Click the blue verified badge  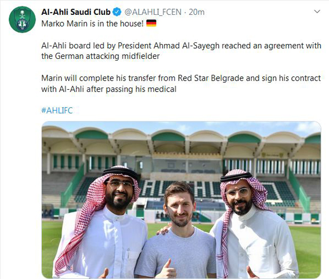[x=117, y=12]
